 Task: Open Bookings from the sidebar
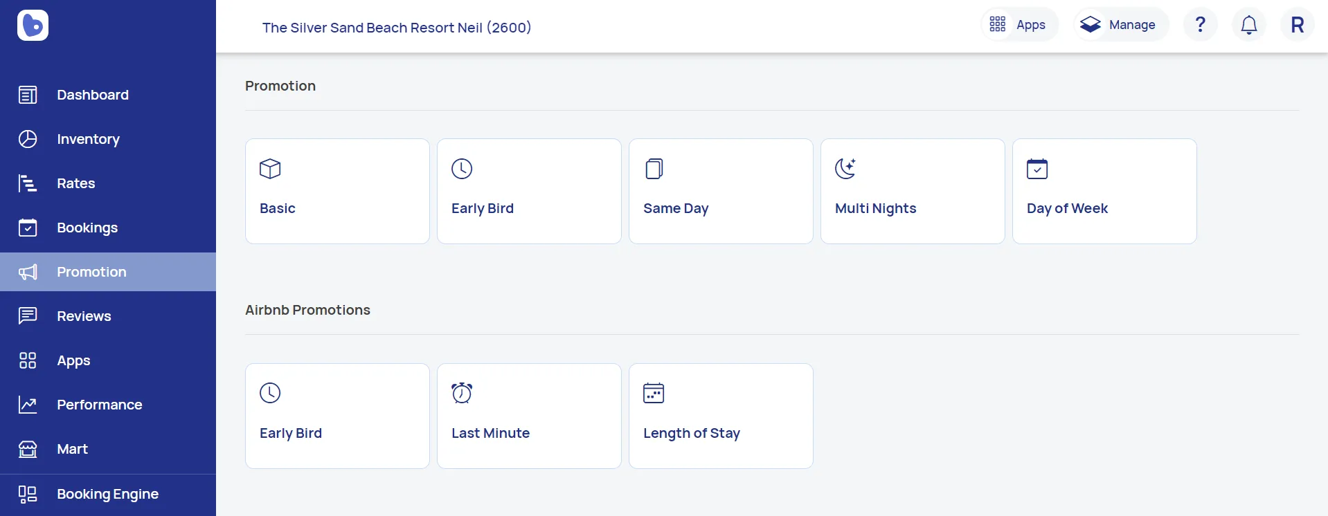pyautogui.click(x=87, y=228)
